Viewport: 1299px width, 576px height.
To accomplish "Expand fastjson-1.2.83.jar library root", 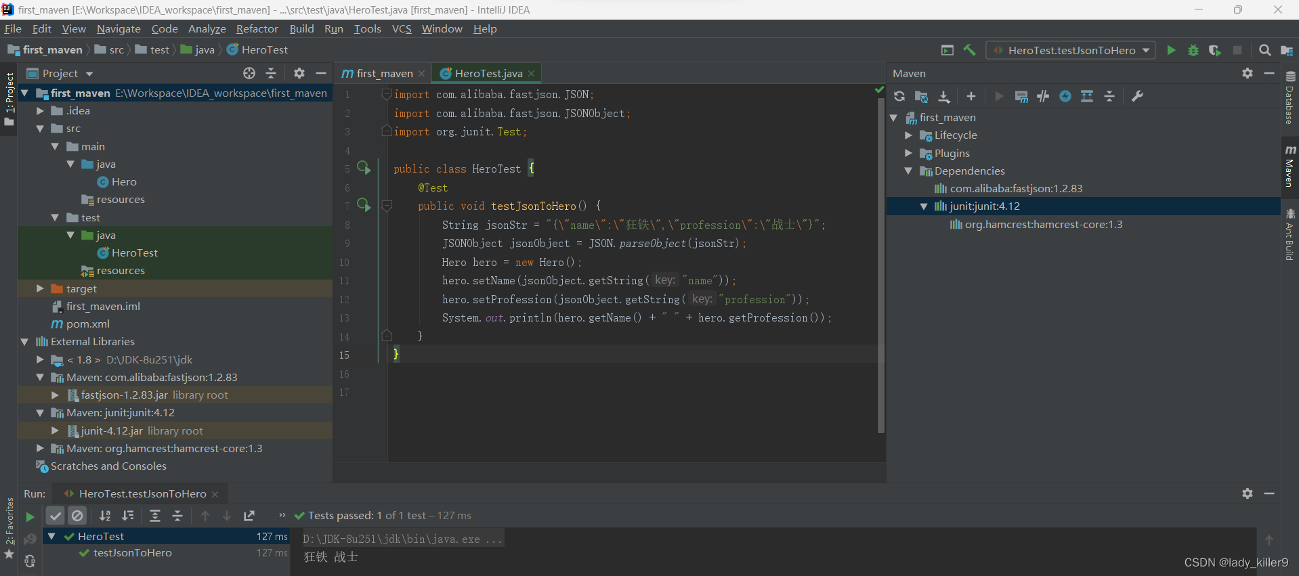I will (56, 395).
